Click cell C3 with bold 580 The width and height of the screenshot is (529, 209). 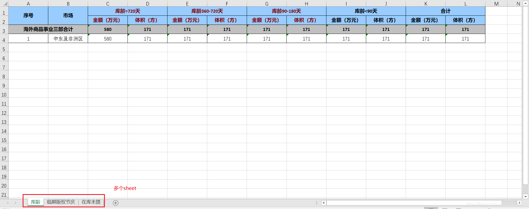(108, 29)
